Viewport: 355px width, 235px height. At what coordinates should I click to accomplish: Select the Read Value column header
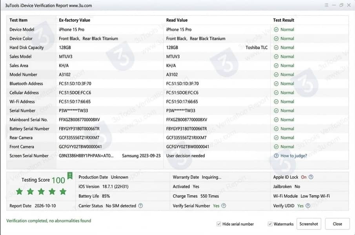pos(177,20)
